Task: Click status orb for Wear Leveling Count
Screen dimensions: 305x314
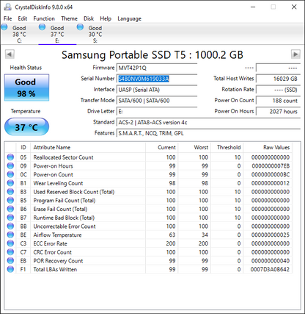Action: [10, 183]
